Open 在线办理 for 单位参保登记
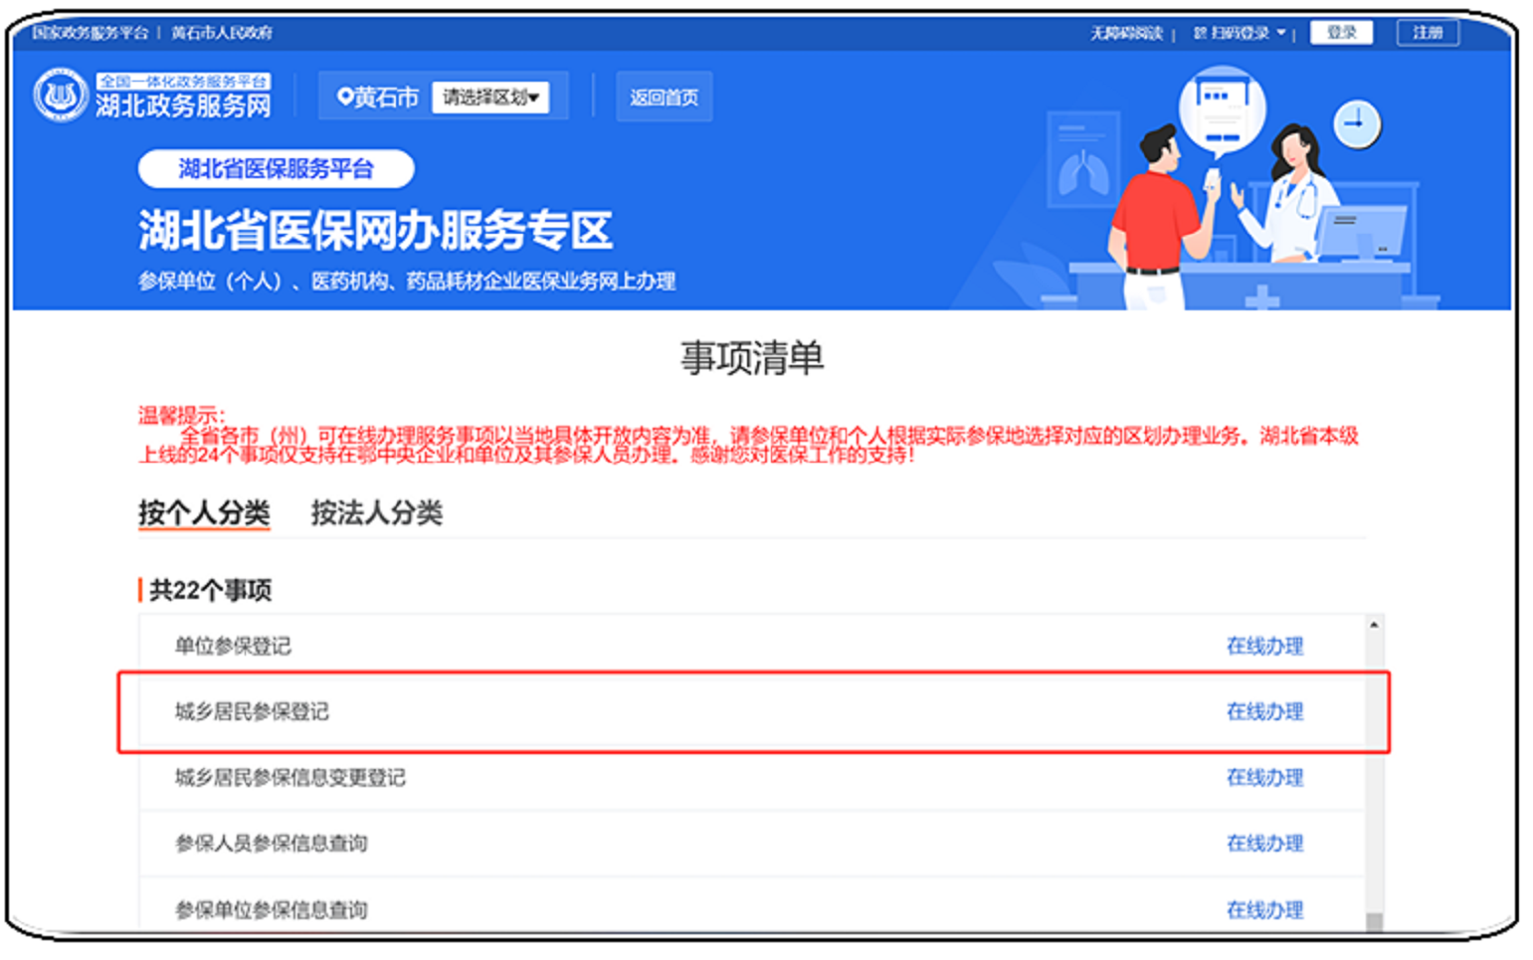The width and height of the screenshot is (1533, 960). click(1263, 646)
